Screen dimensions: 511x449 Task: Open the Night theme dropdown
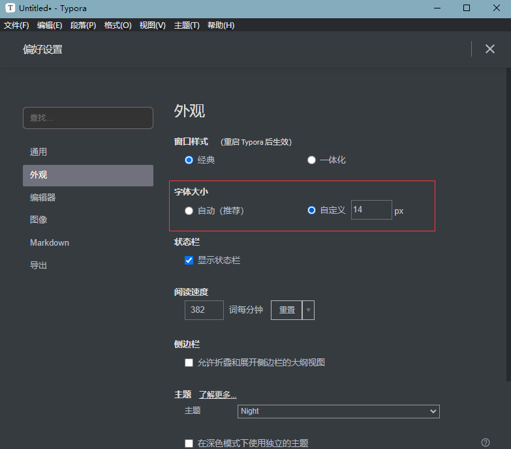(338, 411)
